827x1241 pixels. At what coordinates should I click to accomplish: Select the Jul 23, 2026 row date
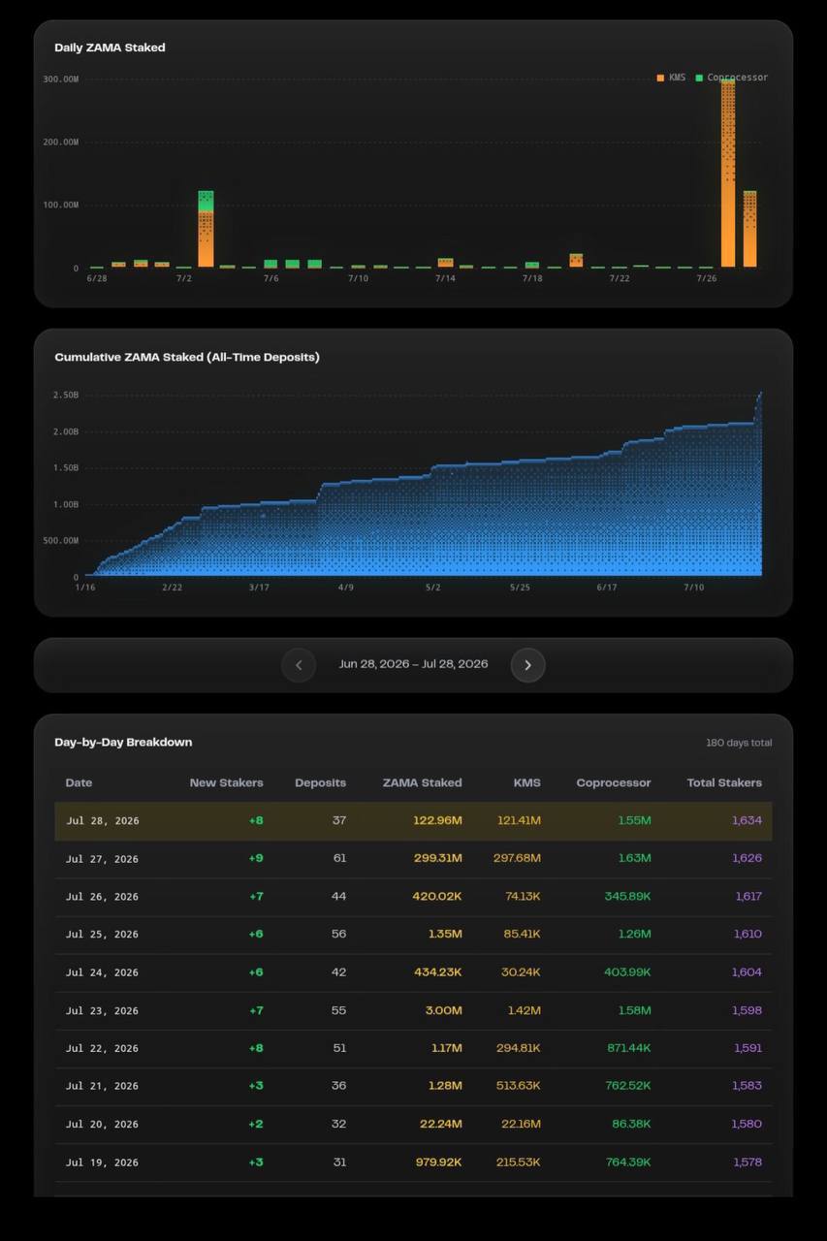[x=103, y=1010]
